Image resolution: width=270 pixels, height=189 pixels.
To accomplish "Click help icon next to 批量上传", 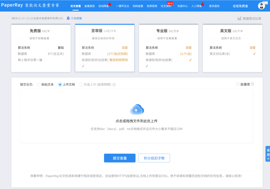I will (x=114, y=85).
